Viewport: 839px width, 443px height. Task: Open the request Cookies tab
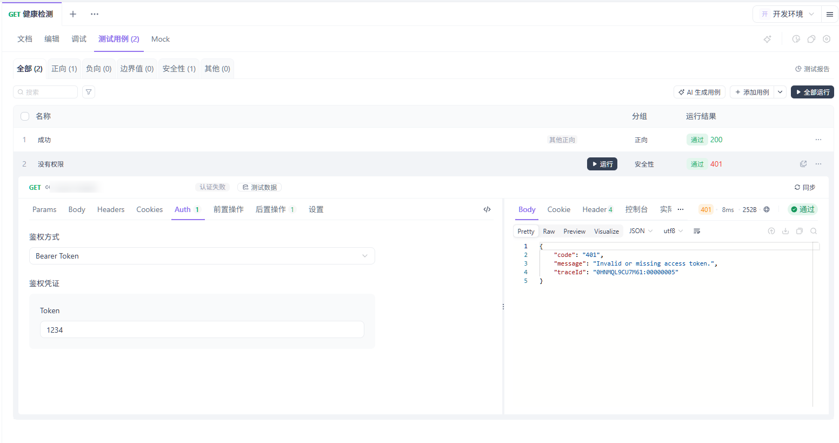pos(150,209)
